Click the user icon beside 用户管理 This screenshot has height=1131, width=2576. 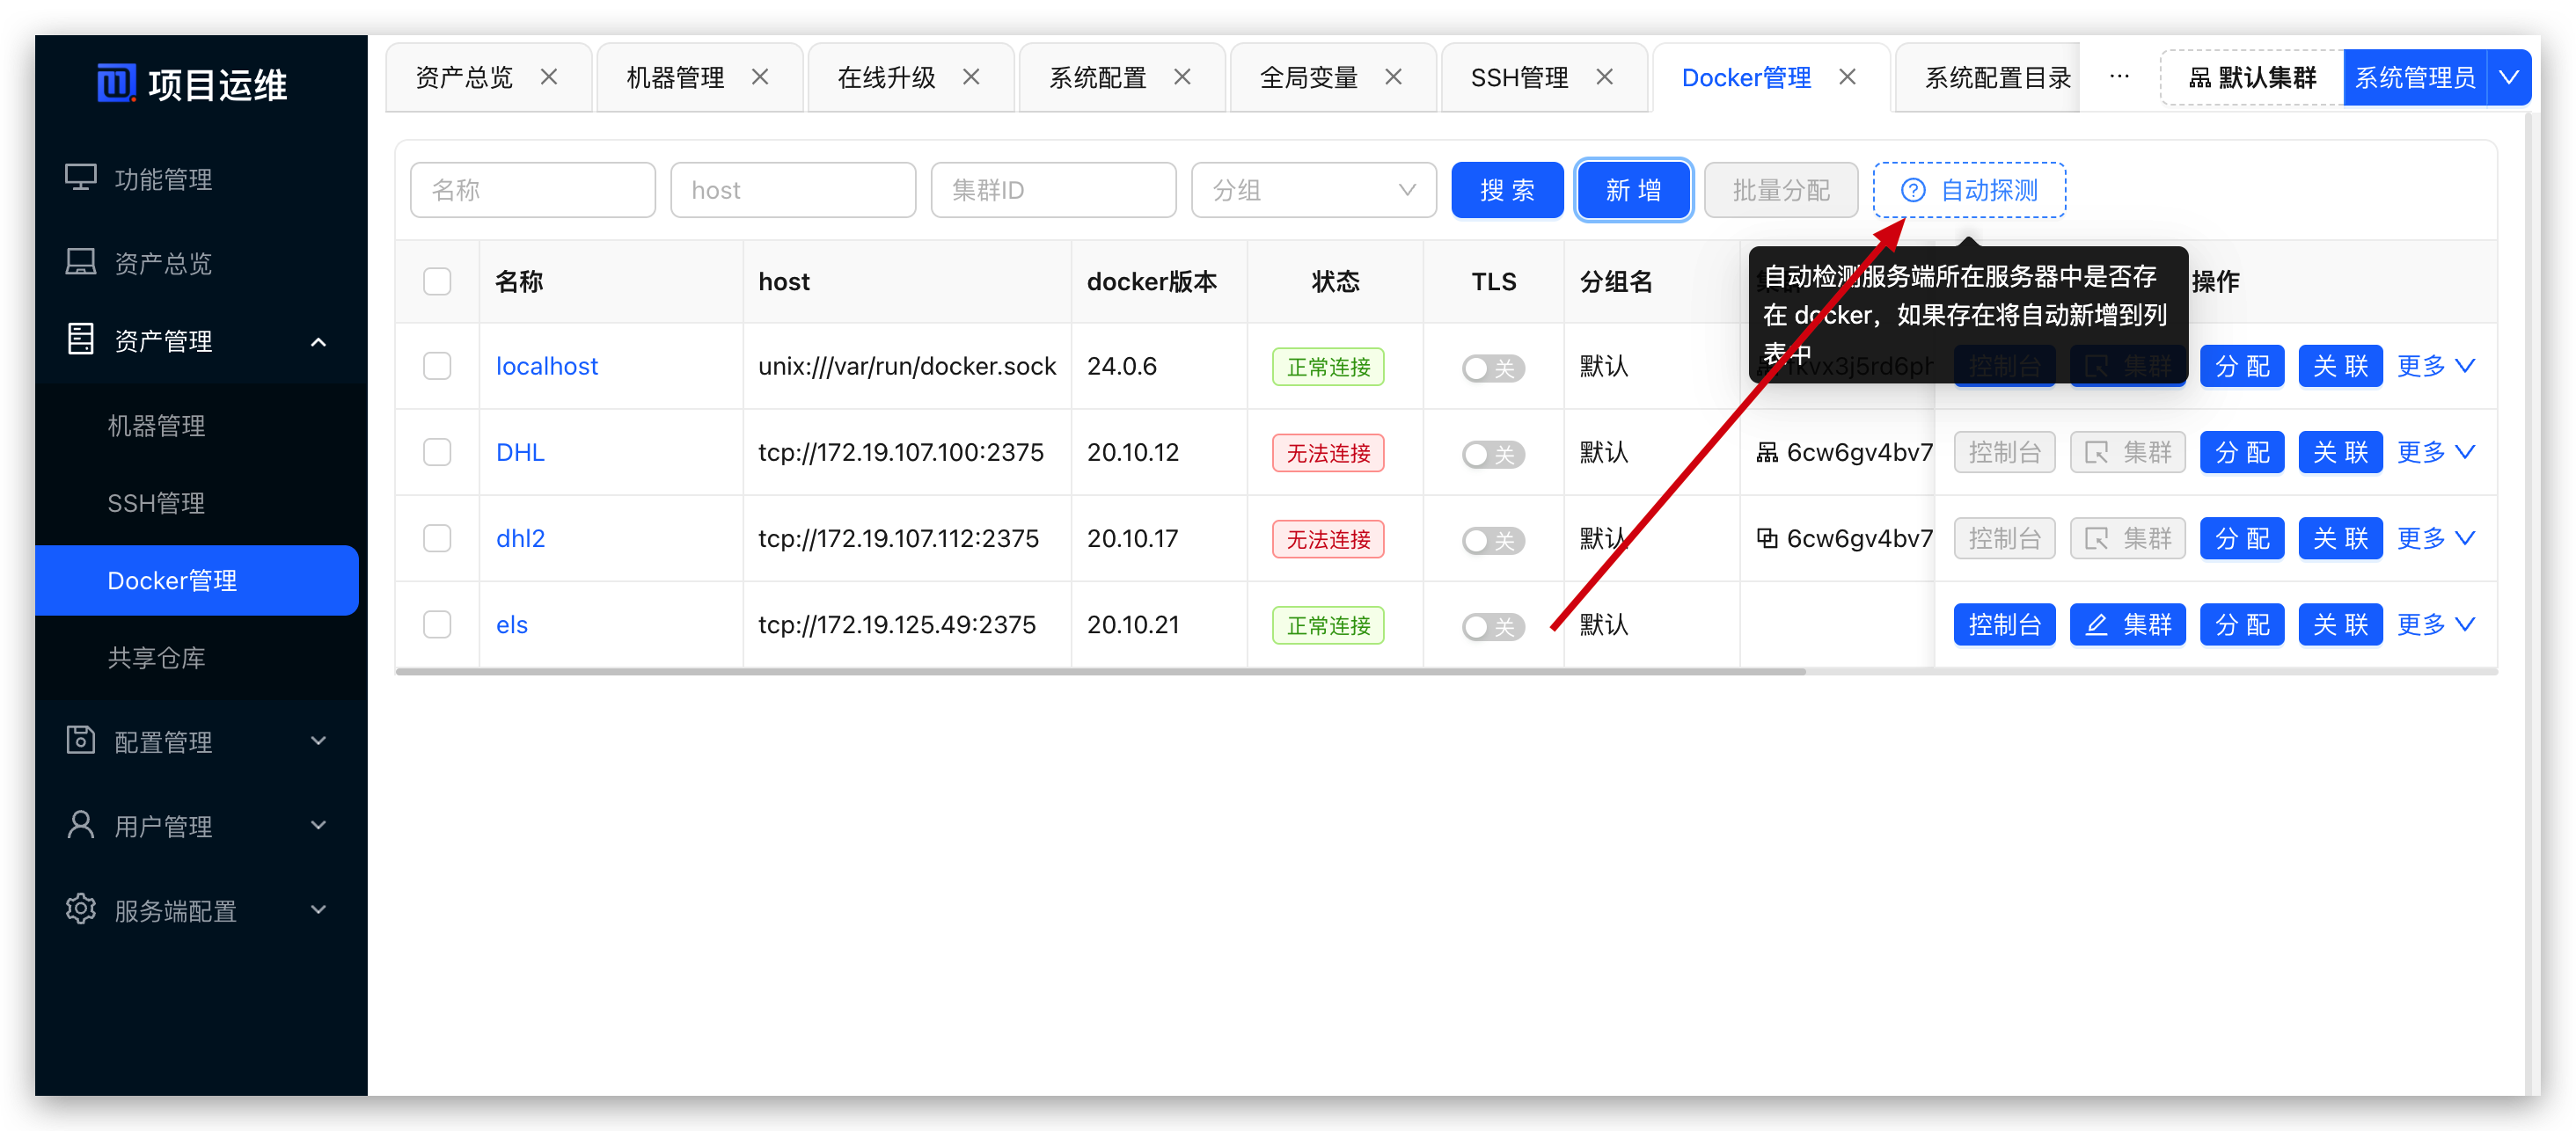[81, 825]
